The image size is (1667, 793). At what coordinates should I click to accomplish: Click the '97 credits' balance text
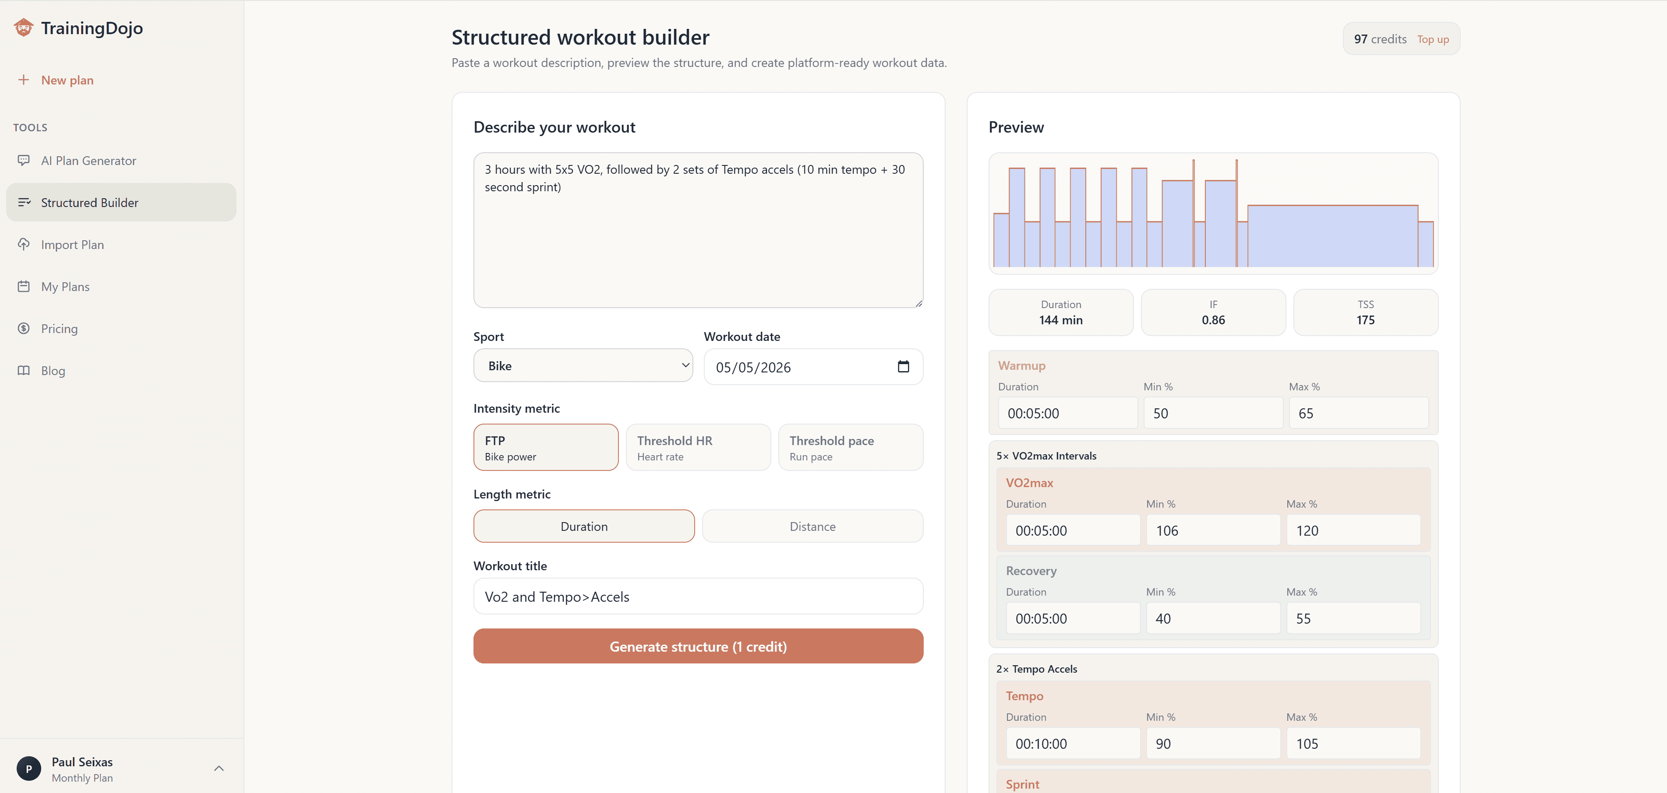pyautogui.click(x=1380, y=39)
